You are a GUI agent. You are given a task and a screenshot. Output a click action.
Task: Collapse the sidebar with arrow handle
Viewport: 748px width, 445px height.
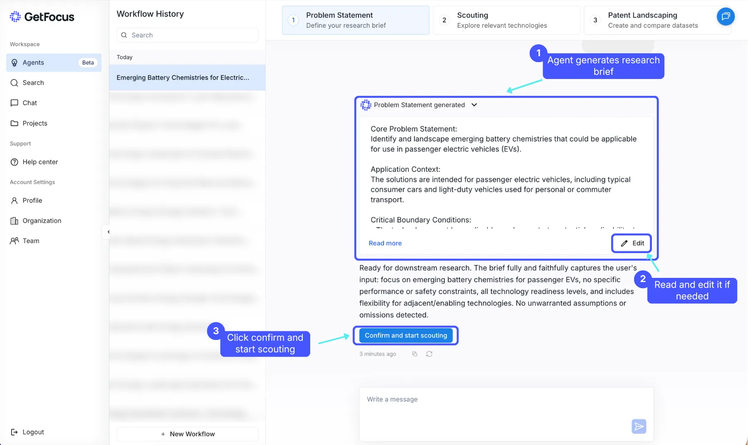click(x=108, y=232)
